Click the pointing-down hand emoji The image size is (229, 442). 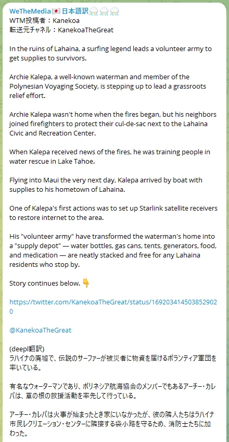tap(86, 283)
